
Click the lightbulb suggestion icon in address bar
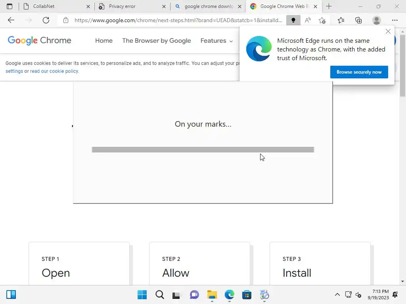(293, 20)
